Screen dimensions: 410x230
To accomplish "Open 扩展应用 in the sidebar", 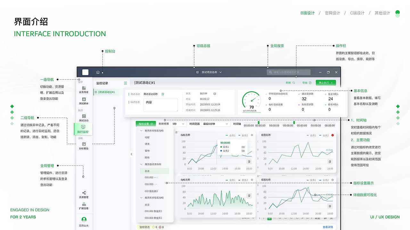I will (x=84, y=206).
